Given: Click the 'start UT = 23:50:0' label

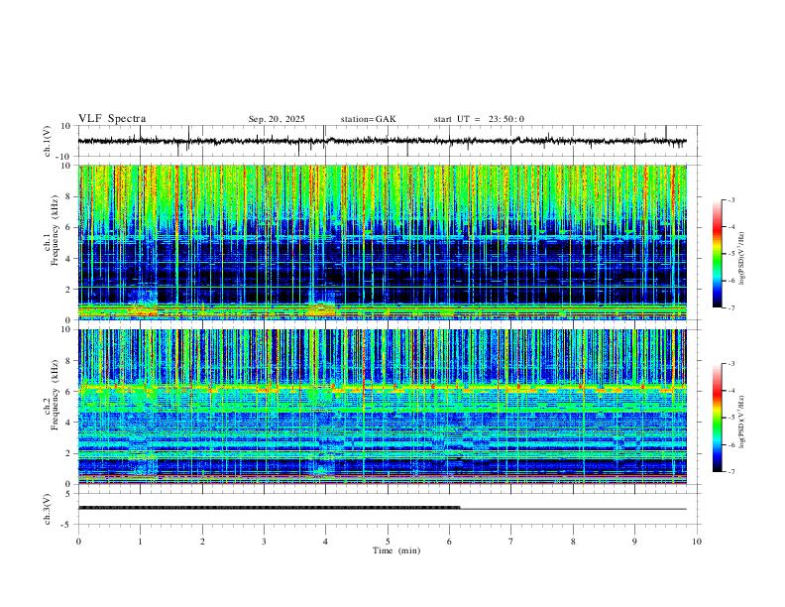Looking at the screenshot, I should (479, 119).
